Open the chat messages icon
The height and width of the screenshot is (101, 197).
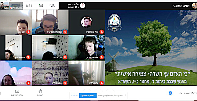pyautogui.click(x=41, y=5)
